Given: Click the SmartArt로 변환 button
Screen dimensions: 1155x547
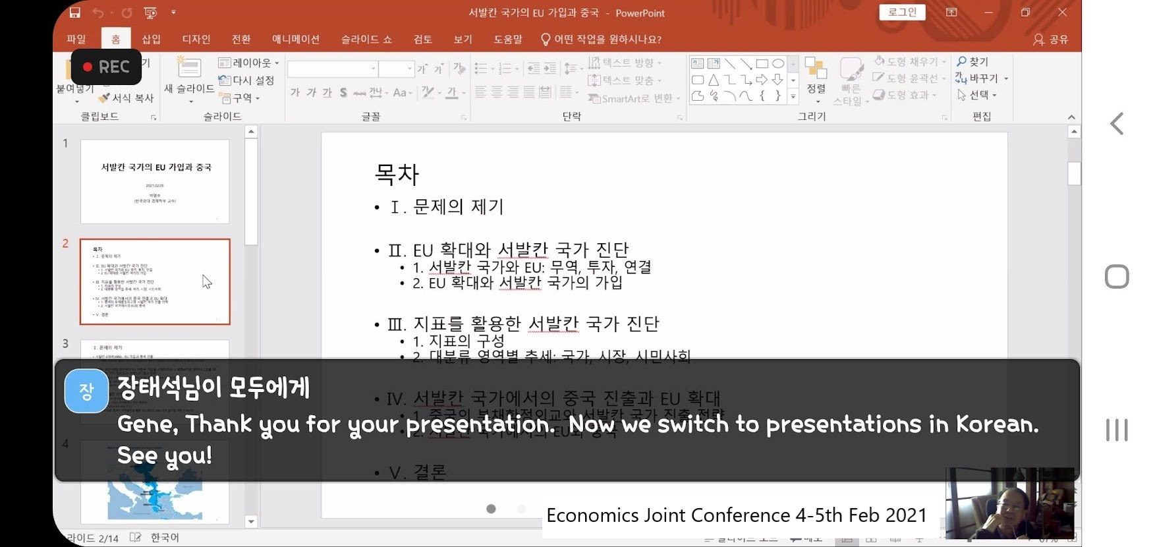Looking at the screenshot, I should pos(634,98).
